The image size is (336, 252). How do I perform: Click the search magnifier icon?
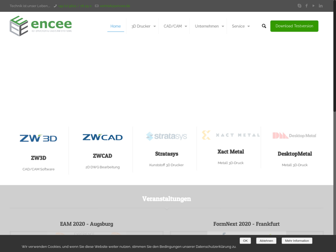pyautogui.click(x=264, y=26)
